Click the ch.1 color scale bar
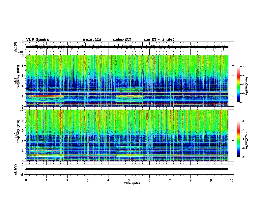The width and height of the screenshot is (261, 202). pos(238,84)
